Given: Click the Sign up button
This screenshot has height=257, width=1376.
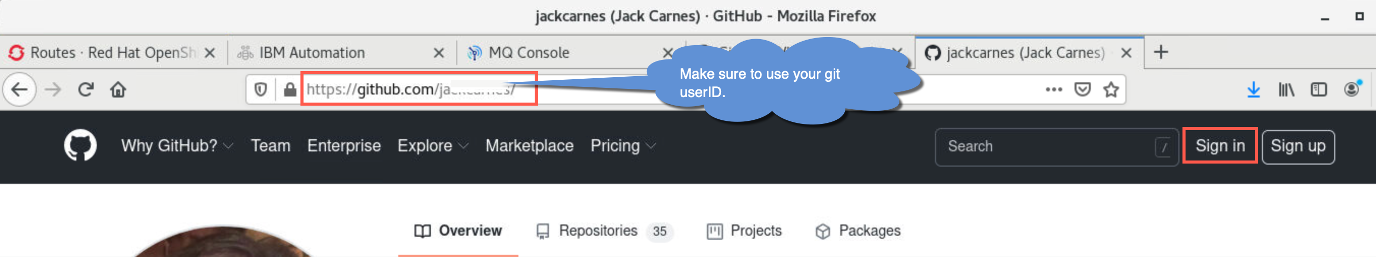Looking at the screenshot, I should click(1298, 147).
